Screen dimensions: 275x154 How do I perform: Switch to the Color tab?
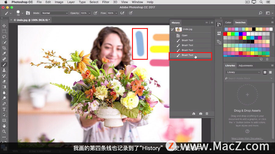tap(228, 22)
